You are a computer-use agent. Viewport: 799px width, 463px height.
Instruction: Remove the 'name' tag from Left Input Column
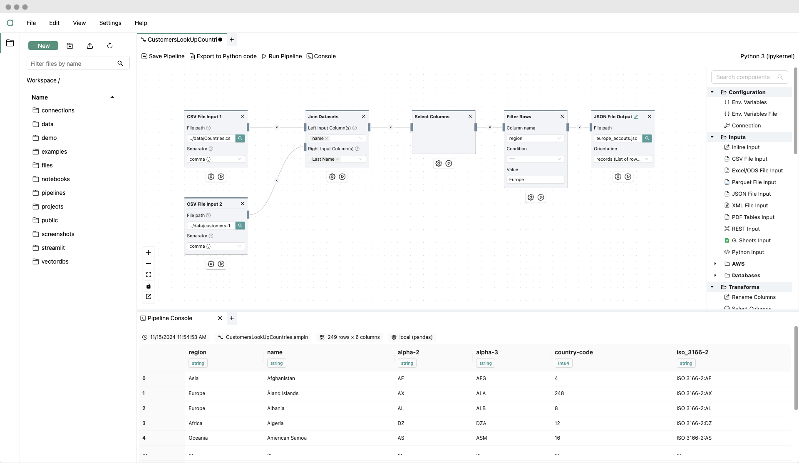(x=327, y=138)
